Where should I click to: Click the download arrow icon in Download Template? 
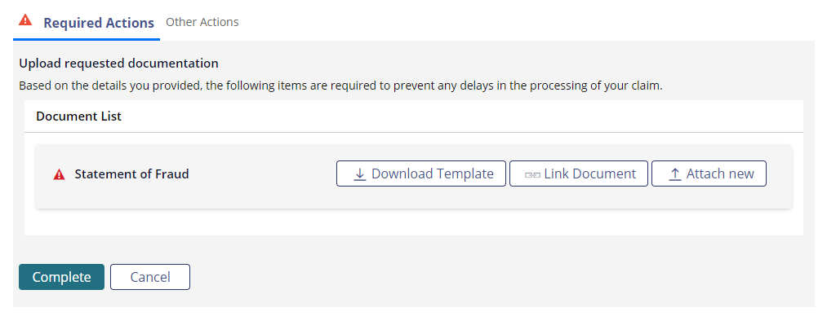point(360,174)
